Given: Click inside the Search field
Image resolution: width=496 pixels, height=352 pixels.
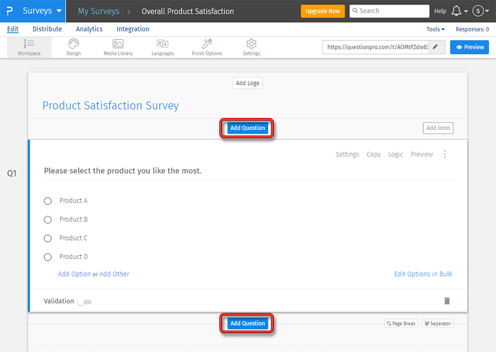Looking at the screenshot, I should [x=389, y=10].
